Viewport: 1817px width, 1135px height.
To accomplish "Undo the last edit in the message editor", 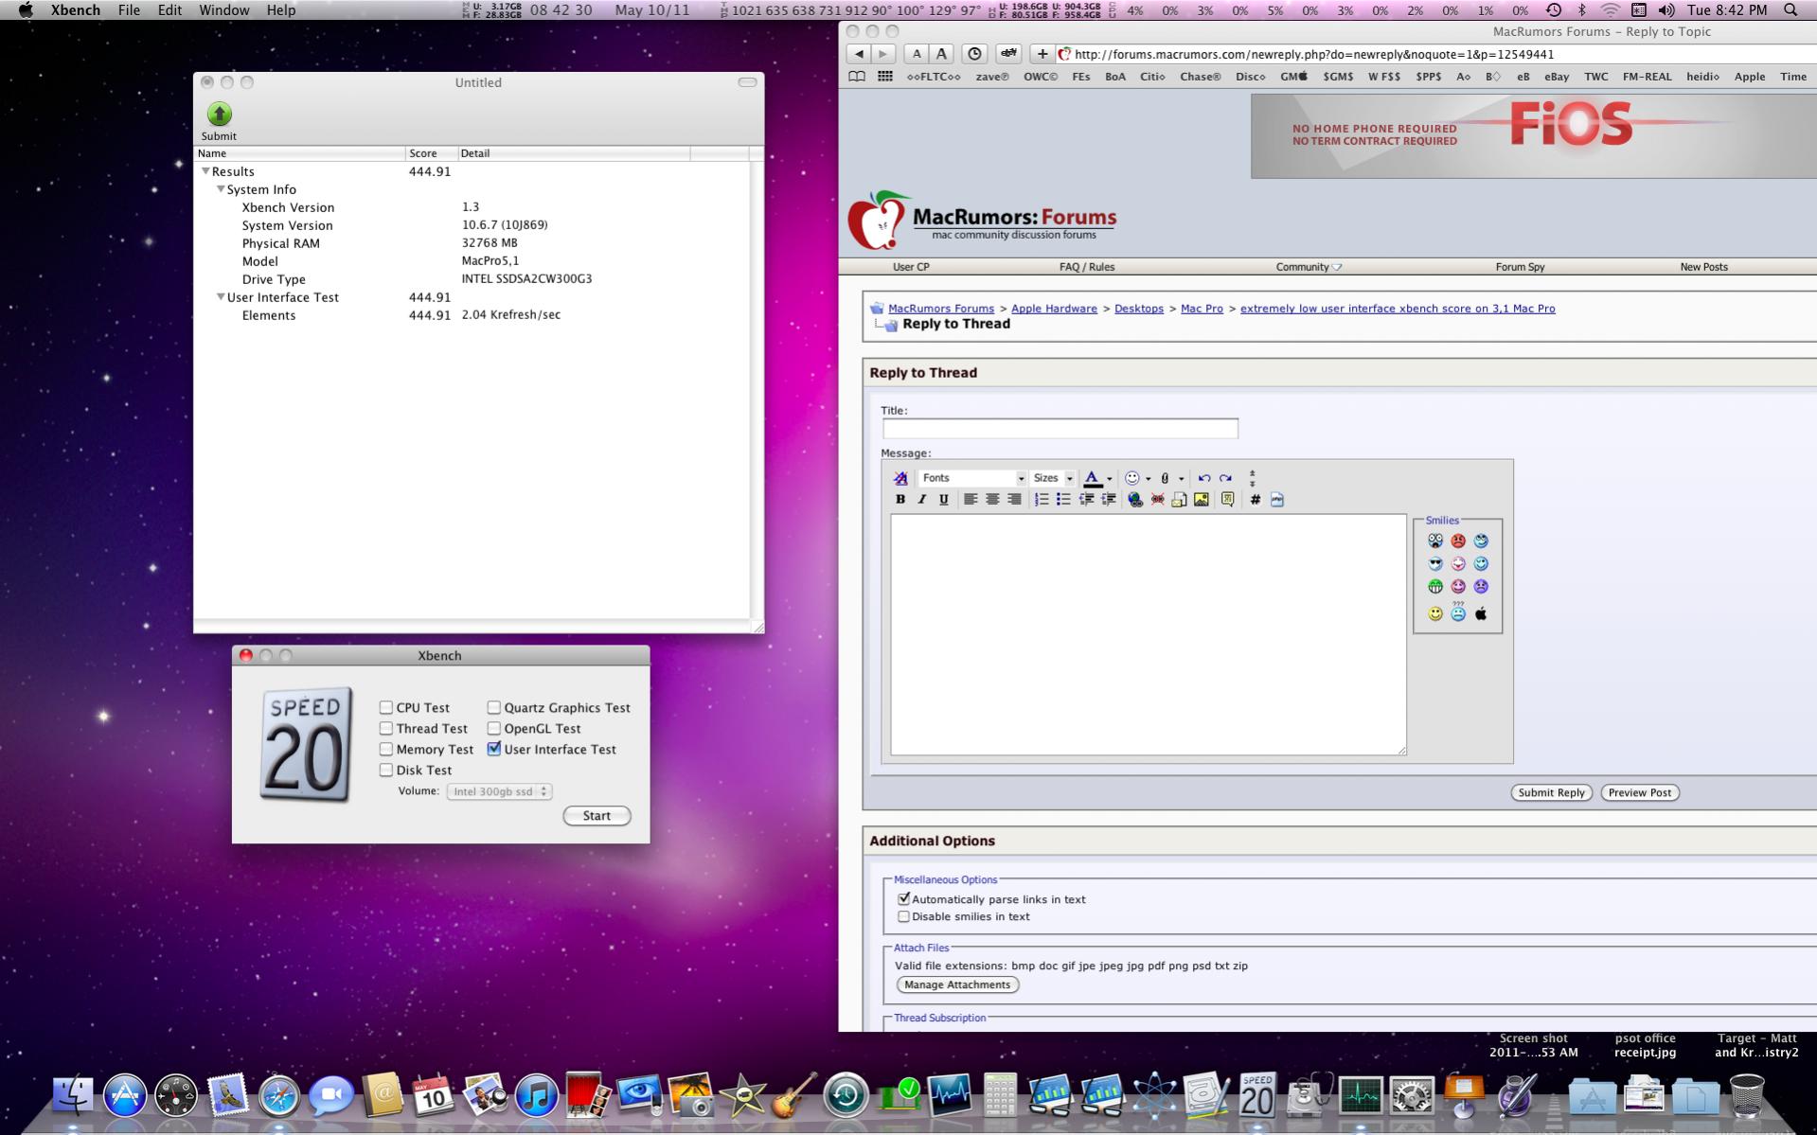I will click(1204, 478).
